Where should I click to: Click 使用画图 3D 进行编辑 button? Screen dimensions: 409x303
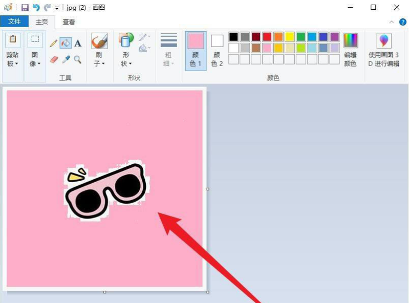pos(383,51)
